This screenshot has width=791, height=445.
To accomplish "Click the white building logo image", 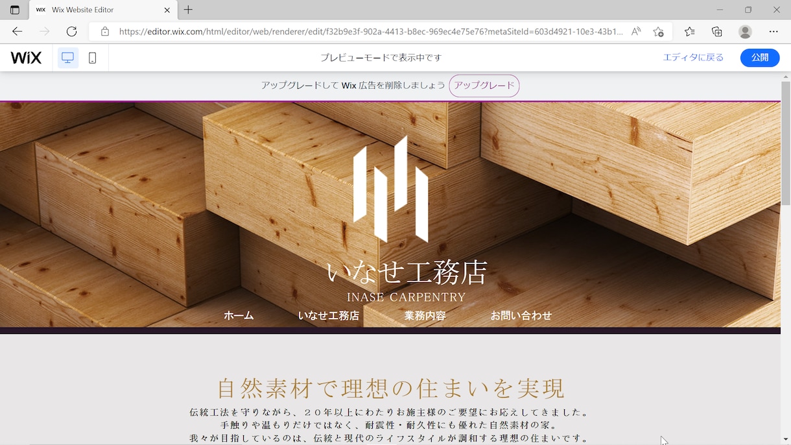I will (x=390, y=189).
